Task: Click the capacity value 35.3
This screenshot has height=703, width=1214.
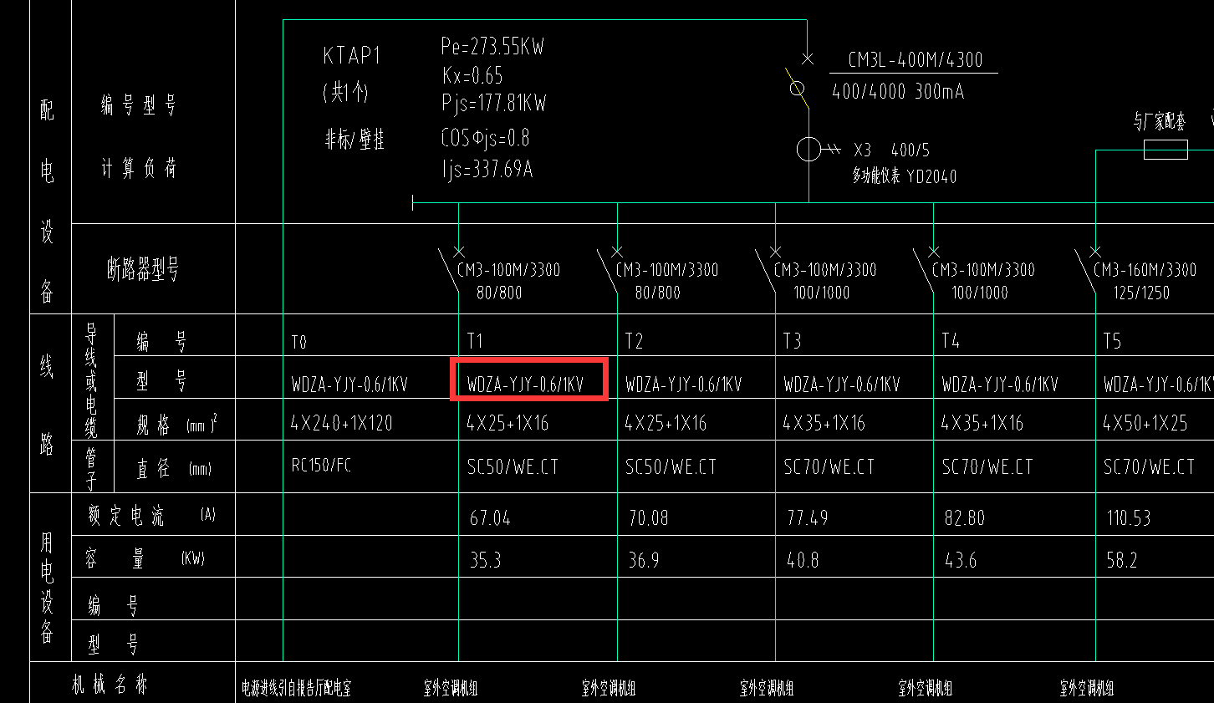Action: (485, 560)
